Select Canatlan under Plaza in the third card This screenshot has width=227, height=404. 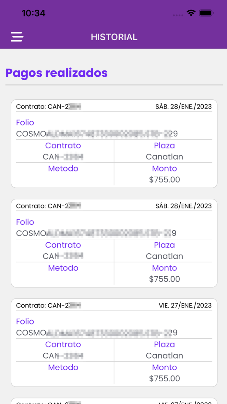(164, 356)
